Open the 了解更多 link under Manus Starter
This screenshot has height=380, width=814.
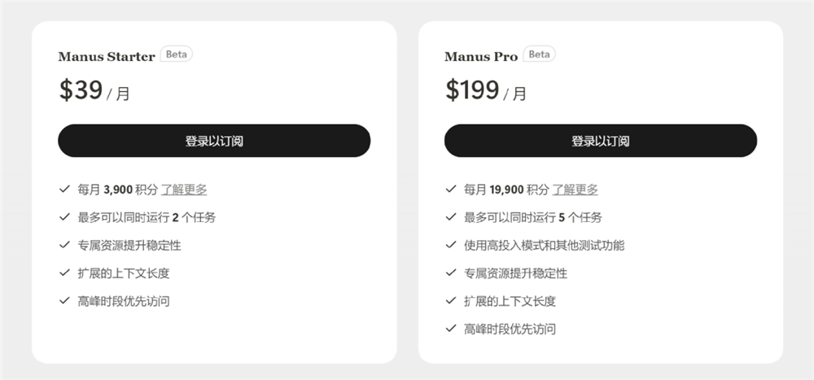click(x=184, y=190)
